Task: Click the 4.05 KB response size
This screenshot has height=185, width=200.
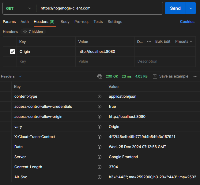Action: pos(141,76)
